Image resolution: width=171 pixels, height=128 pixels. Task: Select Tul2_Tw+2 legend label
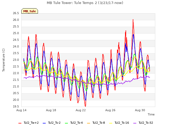31,123
